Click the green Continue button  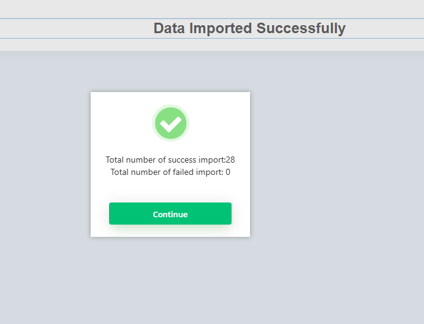170,214
